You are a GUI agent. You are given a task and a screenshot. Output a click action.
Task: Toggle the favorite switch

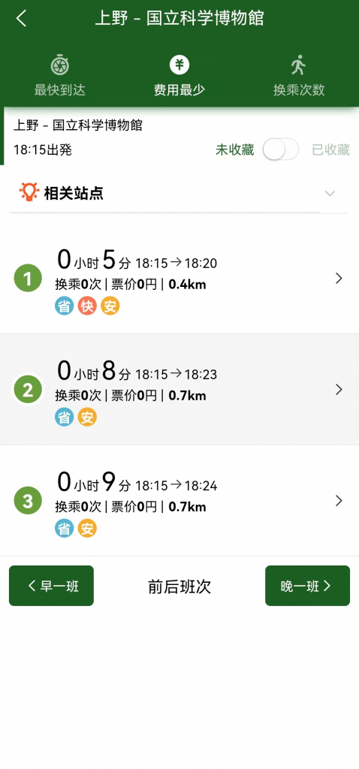tap(281, 149)
